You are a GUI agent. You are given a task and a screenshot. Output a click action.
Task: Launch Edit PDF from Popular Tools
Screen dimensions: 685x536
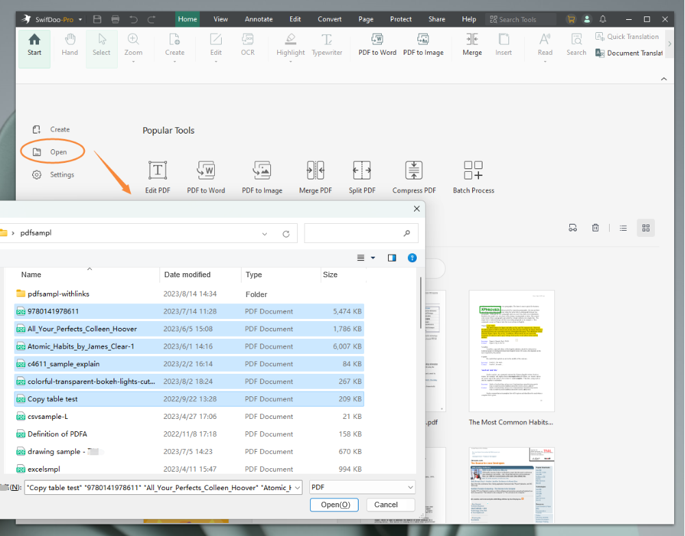click(x=157, y=177)
